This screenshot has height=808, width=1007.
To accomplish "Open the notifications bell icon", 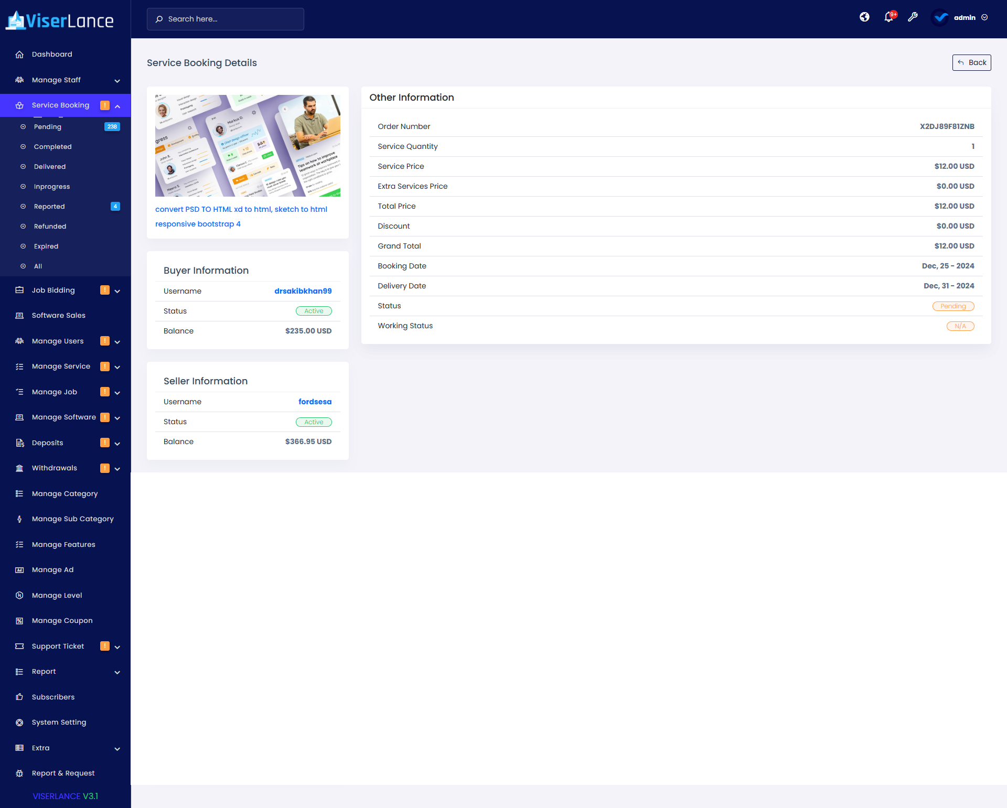I will pos(888,17).
